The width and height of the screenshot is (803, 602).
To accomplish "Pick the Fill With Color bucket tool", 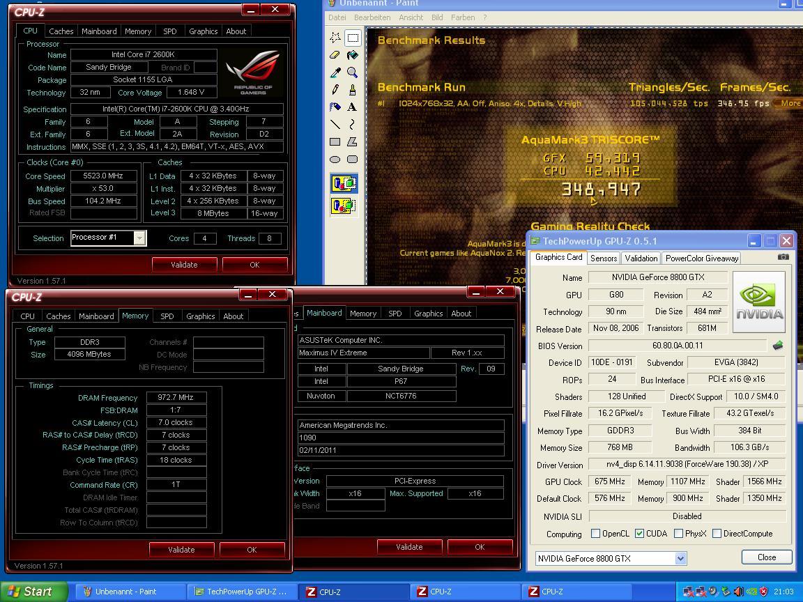I will pyautogui.click(x=352, y=55).
